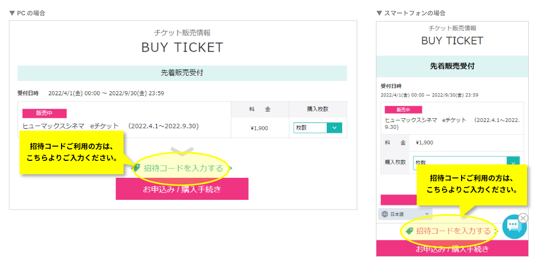Screen dimensions: 538x269
Task: Open the blue chat bubble icon
Action: click(x=513, y=226)
